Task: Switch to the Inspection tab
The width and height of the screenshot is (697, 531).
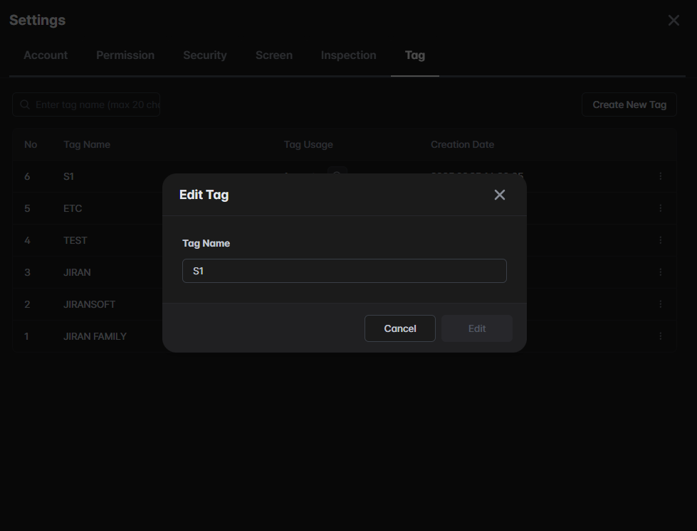Action: (x=348, y=55)
